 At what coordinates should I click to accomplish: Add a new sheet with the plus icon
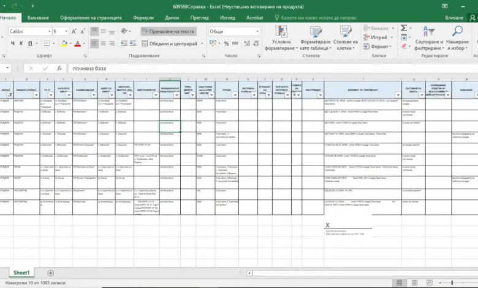pyautogui.click(x=50, y=273)
